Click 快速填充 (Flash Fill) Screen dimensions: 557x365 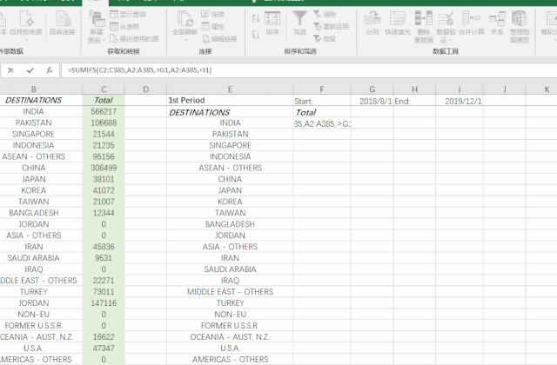pyautogui.click(x=398, y=23)
